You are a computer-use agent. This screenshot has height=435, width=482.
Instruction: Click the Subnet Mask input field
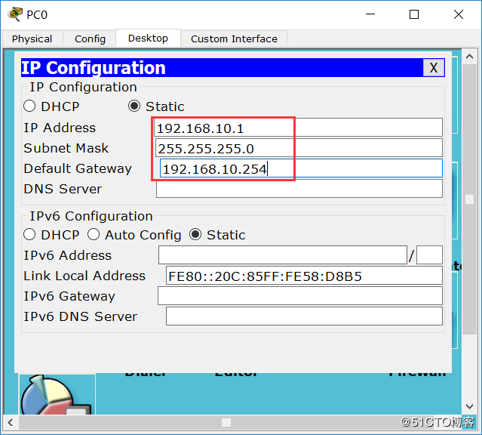pyautogui.click(x=299, y=148)
